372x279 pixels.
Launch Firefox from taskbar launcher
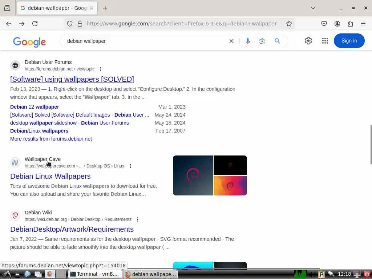49,274
